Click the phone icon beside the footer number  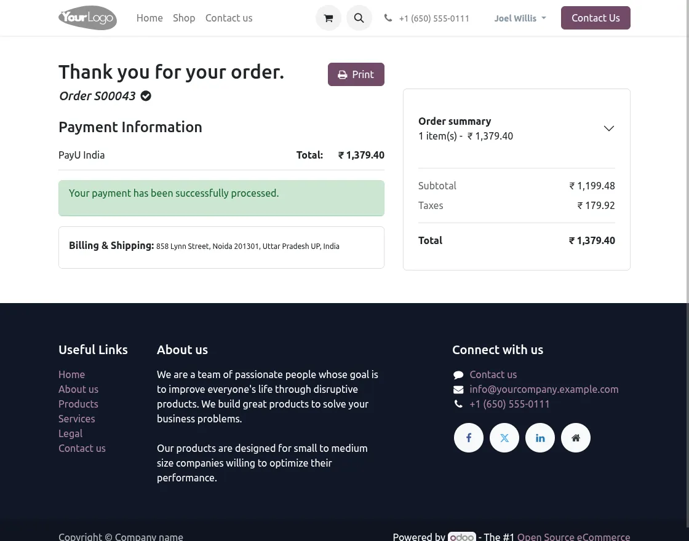coord(458,404)
